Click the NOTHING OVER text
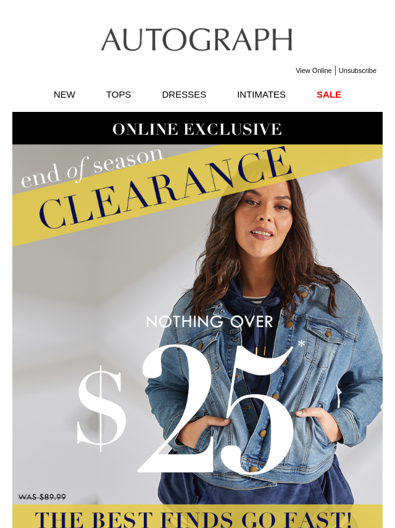Image resolution: width=395 pixels, height=528 pixels. point(209,322)
